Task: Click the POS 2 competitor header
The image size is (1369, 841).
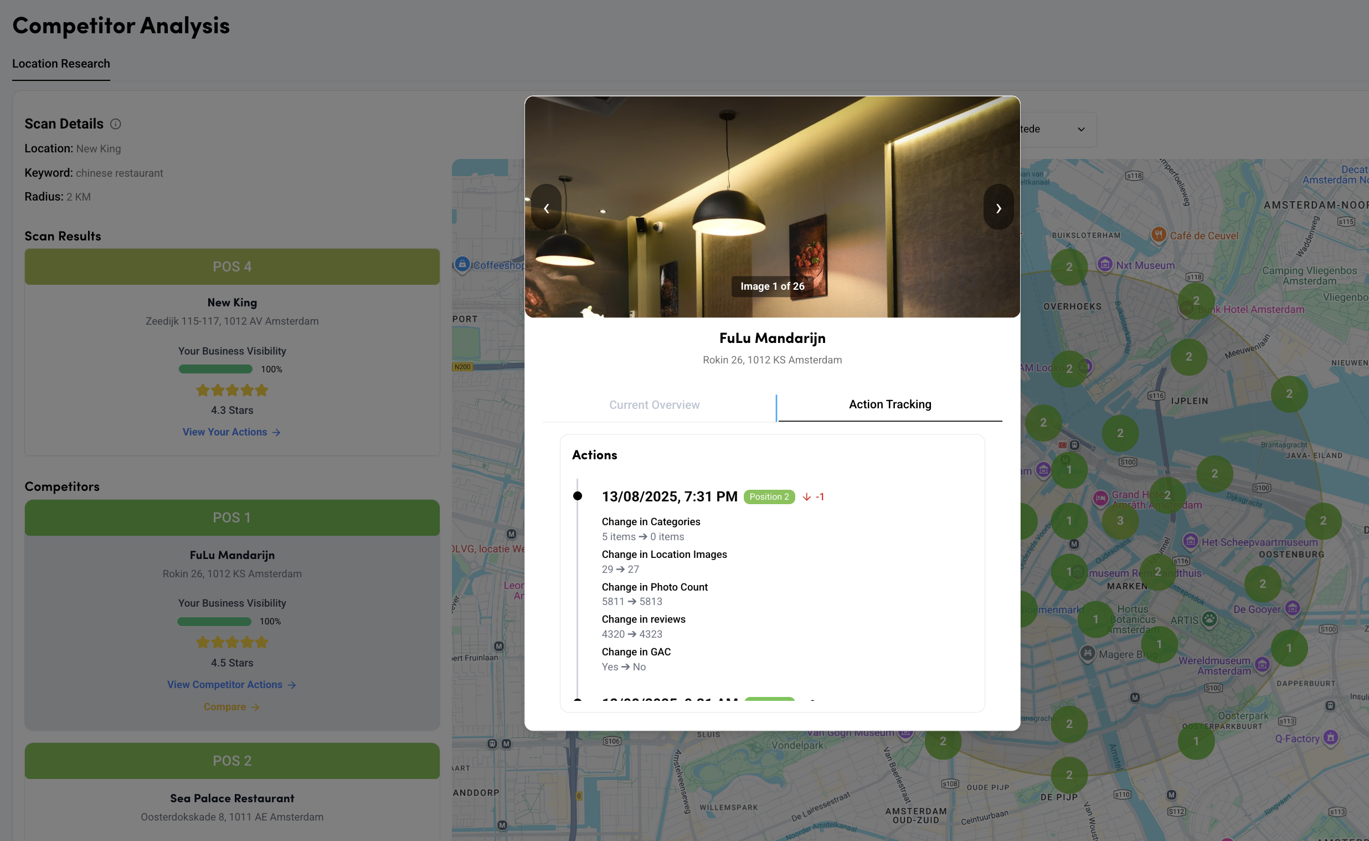Action: pyautogui.click(x=232, y=760)
